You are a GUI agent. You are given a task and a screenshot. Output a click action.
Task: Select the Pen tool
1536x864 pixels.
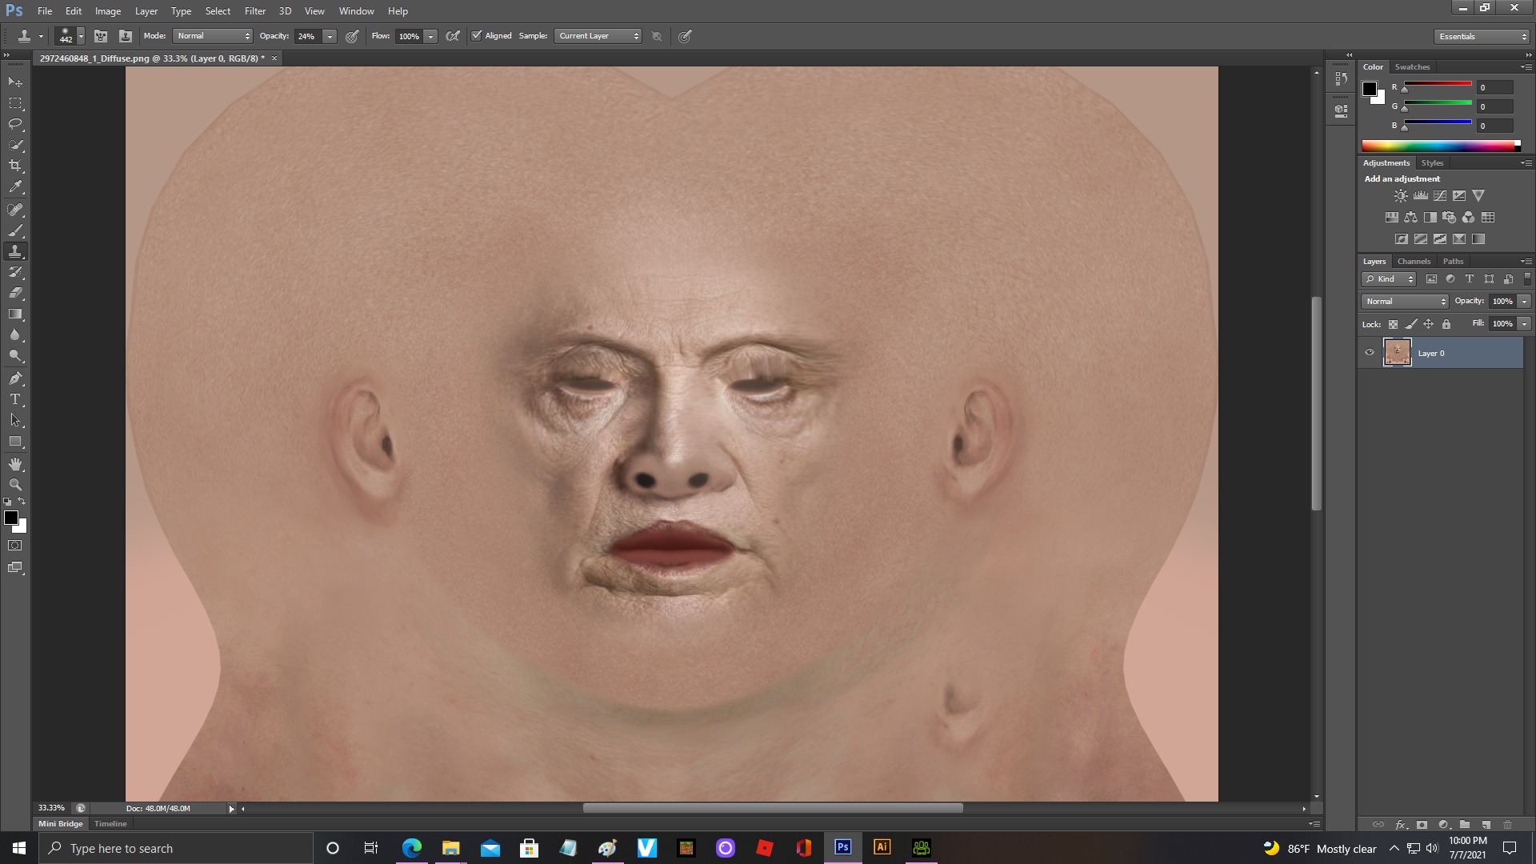(15, 378)
